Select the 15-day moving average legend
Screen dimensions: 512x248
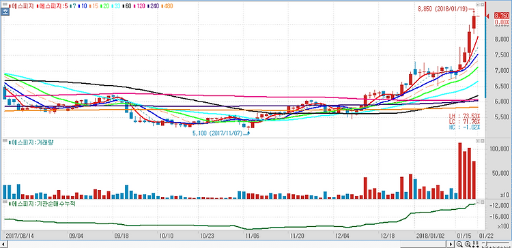94,6
